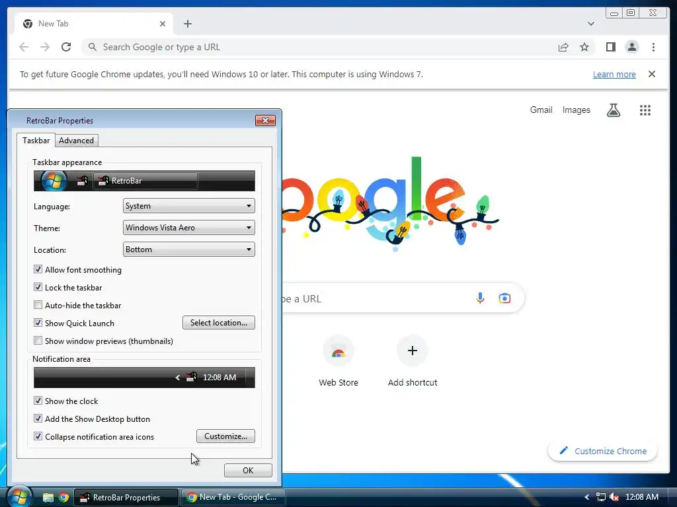Viewport: 677px width, 507px height.
Task: Switch to RetroBar Properties taskbar button
Action: coord(126,498)
